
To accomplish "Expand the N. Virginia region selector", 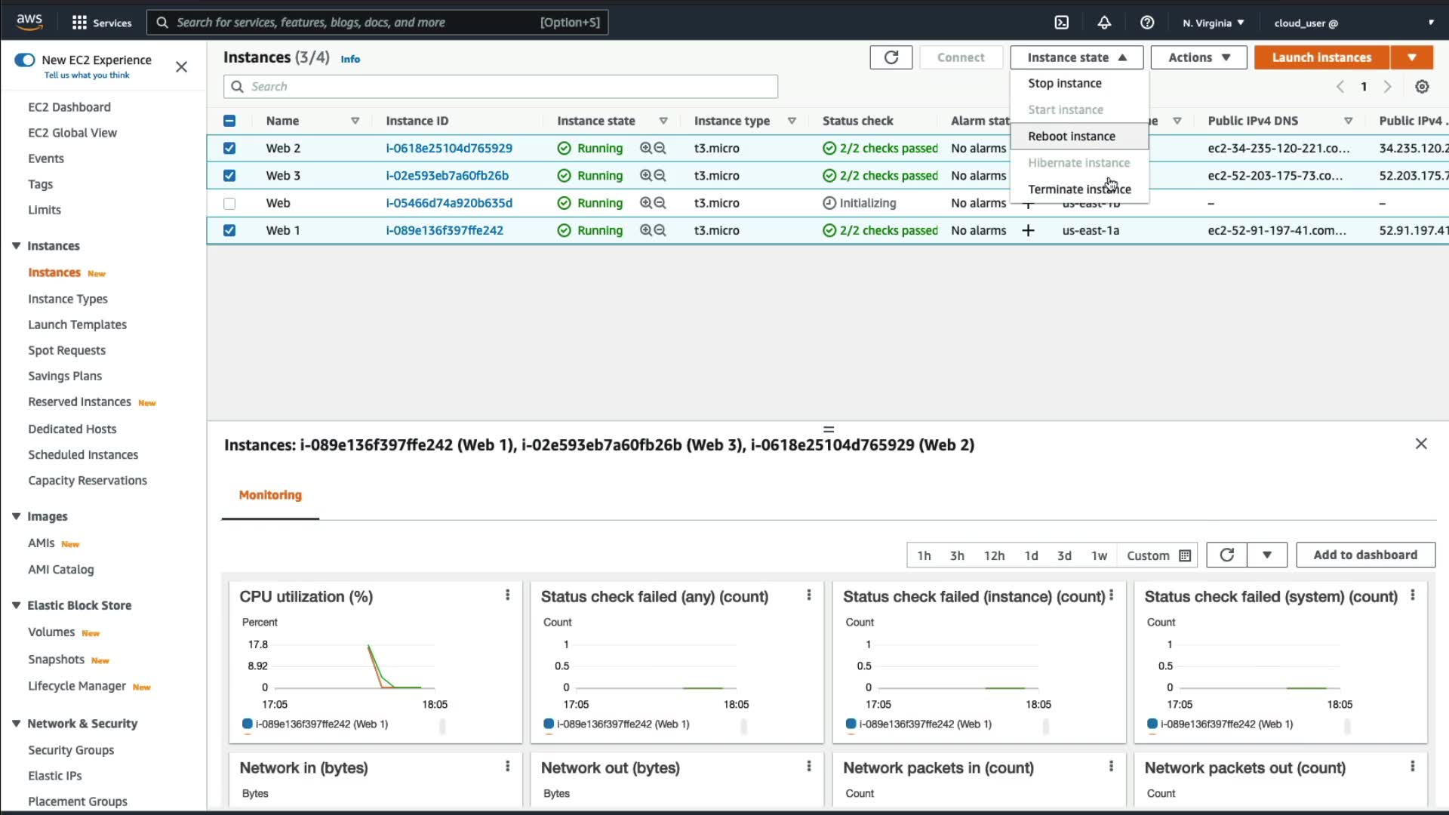I will pyautogui.click(x=1213, y=23).
